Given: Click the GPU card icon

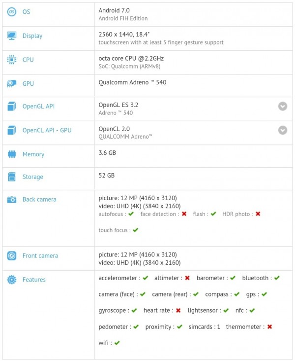Looking at the screenshot, I should 12,83.
